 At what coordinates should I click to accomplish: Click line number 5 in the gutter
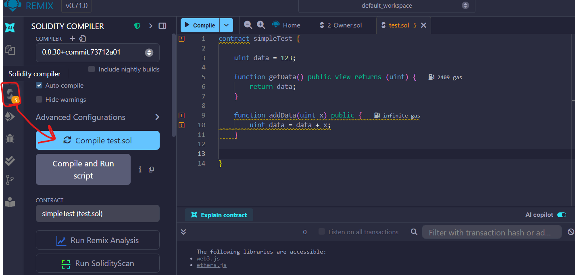pyautogui.click(x=204, y=77)
